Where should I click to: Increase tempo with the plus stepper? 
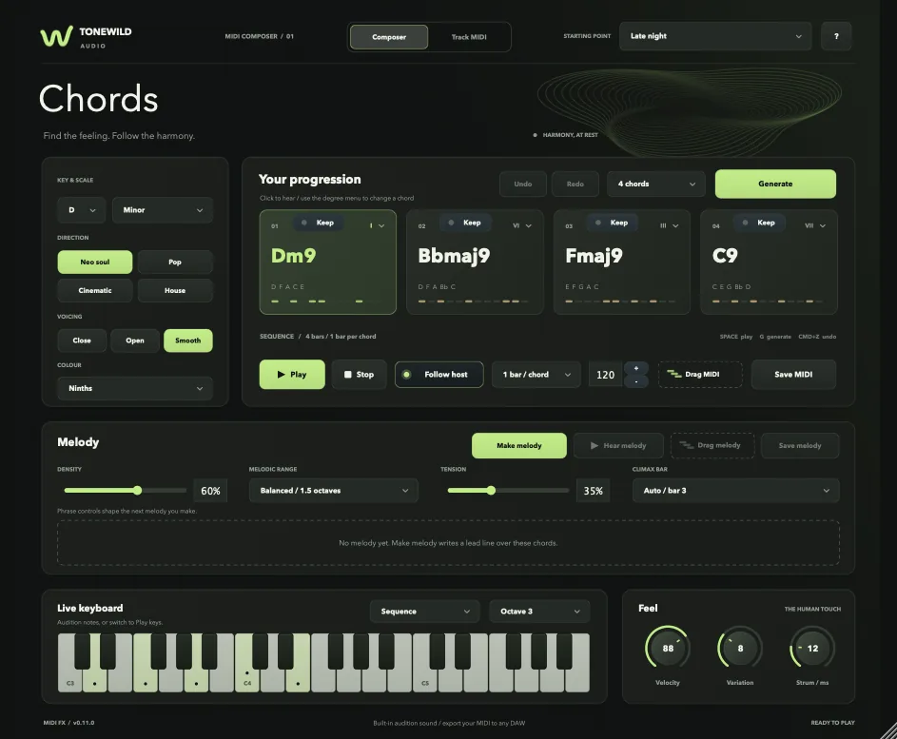[636, 368]
